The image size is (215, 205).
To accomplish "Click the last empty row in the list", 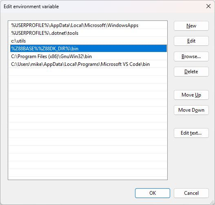I will [88, 173].
